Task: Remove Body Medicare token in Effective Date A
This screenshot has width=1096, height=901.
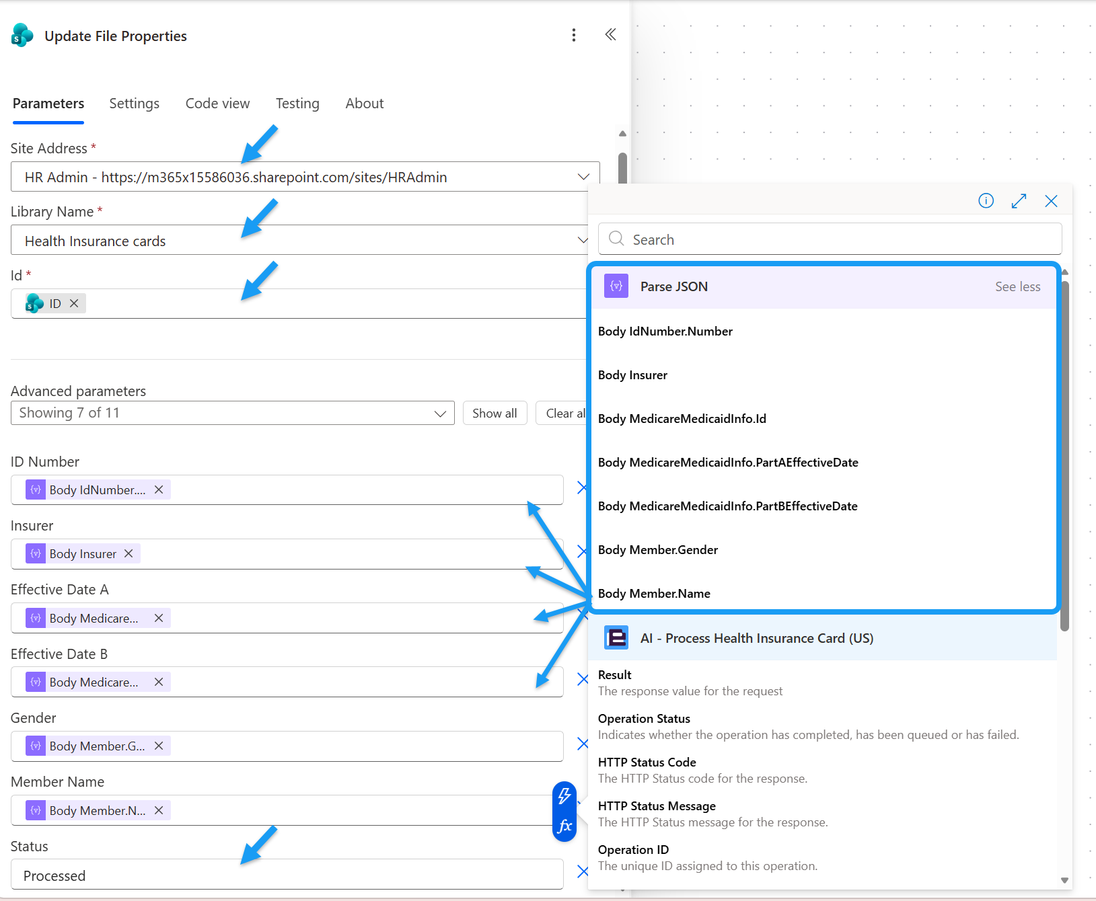Action: point(159,618)
